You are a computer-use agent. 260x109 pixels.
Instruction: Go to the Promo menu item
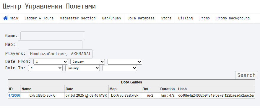[x=204, y=18]
